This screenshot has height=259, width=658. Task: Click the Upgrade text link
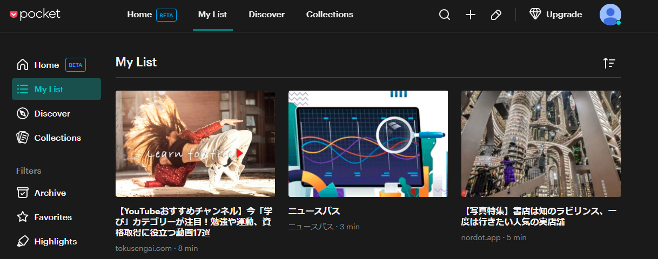point(564,15)
